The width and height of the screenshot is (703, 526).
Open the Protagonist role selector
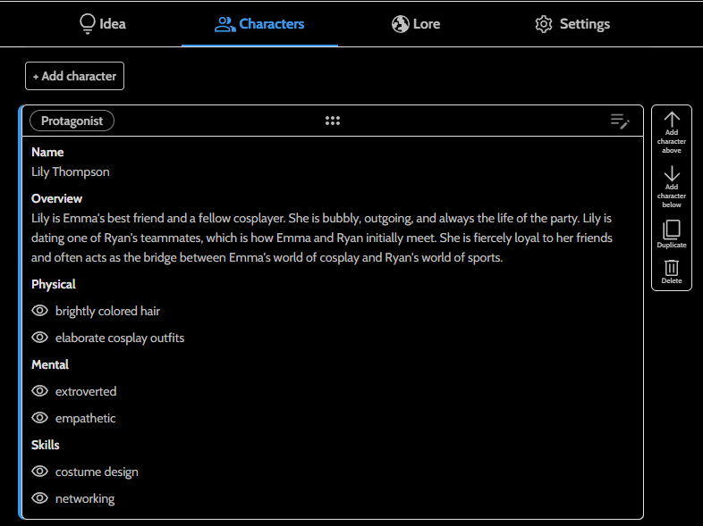[x=72, y=121]
